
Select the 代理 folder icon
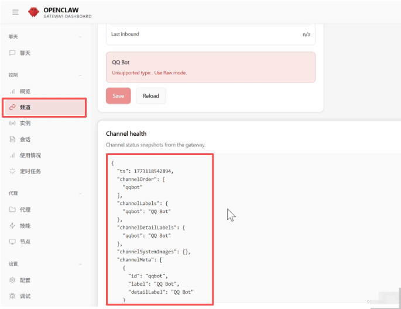tap(12, 210)
